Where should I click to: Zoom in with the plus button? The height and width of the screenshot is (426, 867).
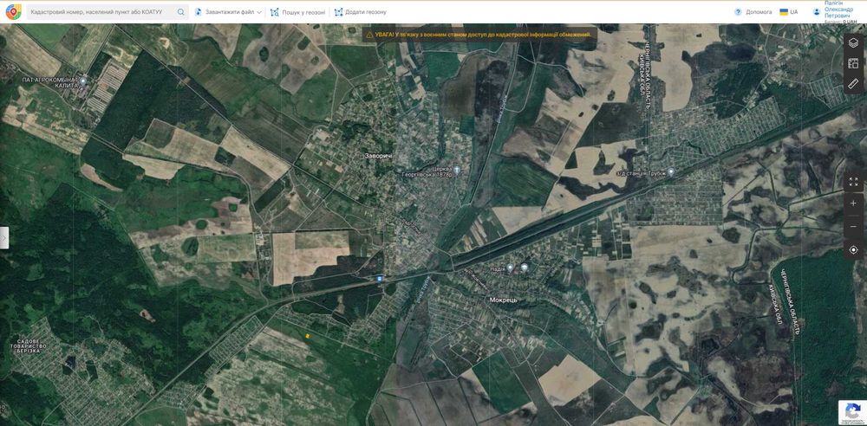coord(853,203)
